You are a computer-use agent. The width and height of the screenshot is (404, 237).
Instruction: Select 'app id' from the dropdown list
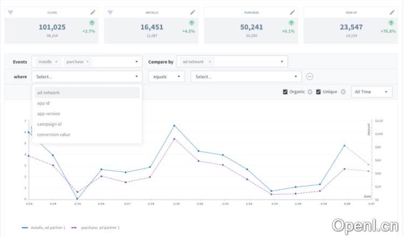(x=43, y=103)
